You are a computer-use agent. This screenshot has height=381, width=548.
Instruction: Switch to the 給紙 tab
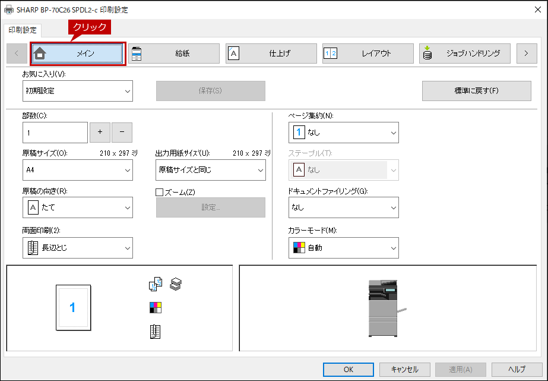[x=174, y=53]
